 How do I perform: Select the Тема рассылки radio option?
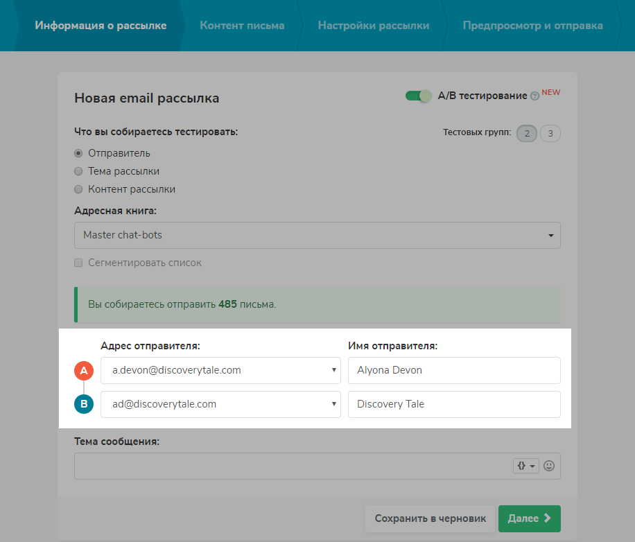click(79, 171)
